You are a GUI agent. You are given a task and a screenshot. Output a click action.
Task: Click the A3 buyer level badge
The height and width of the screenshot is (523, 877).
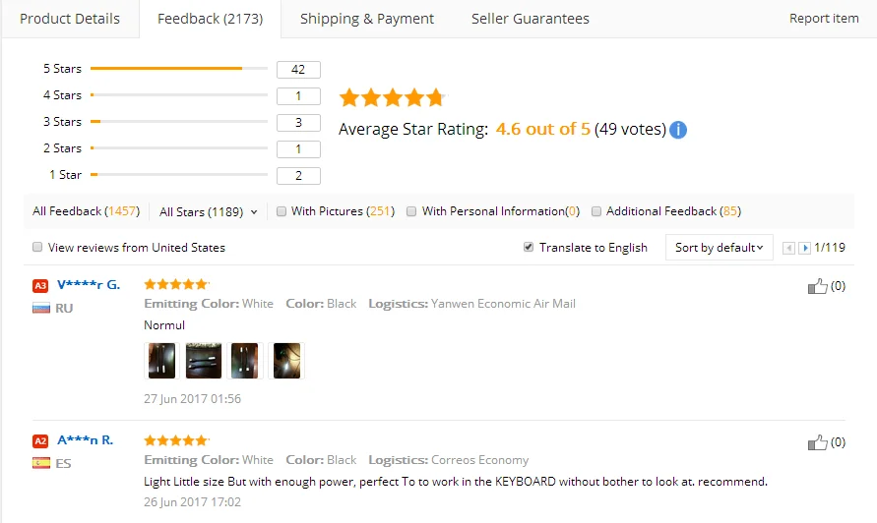pyautogui.click(x=40, y=285)
